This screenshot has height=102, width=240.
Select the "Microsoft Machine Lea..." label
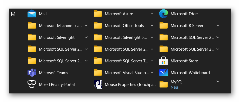point(61,26)
